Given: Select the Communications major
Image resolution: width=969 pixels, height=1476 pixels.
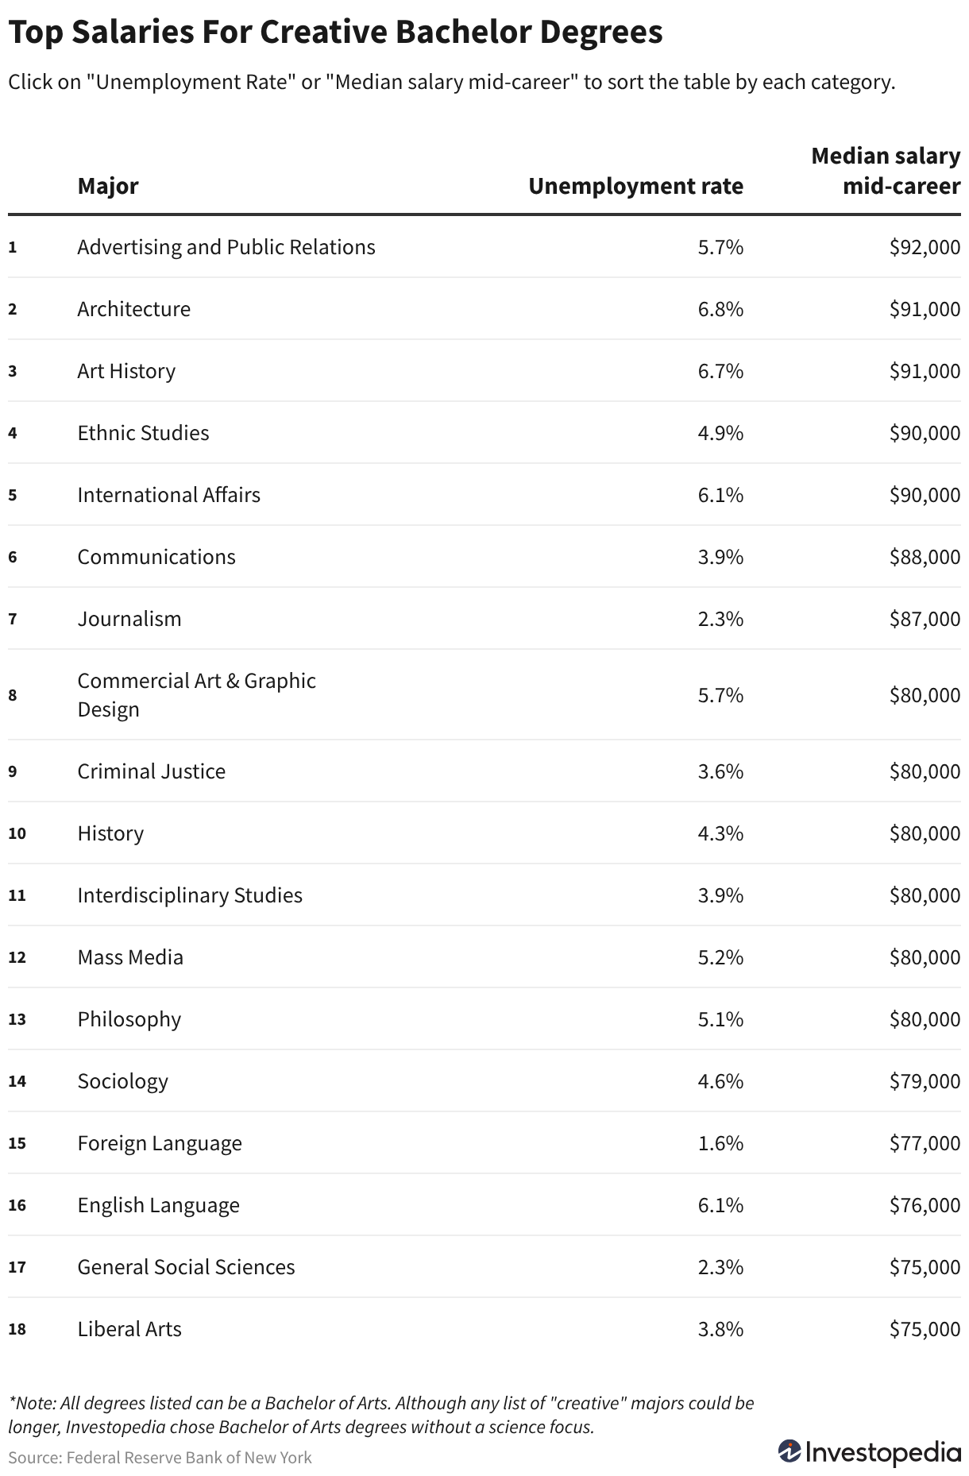Looking at the screenshot, I should click(156, 557).
